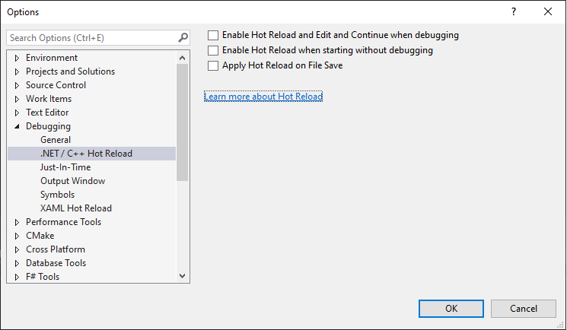Select the XAML Hot Reload page
Image resolution: width=567 pixels, height=330 pixels.
tap(76, 208)
